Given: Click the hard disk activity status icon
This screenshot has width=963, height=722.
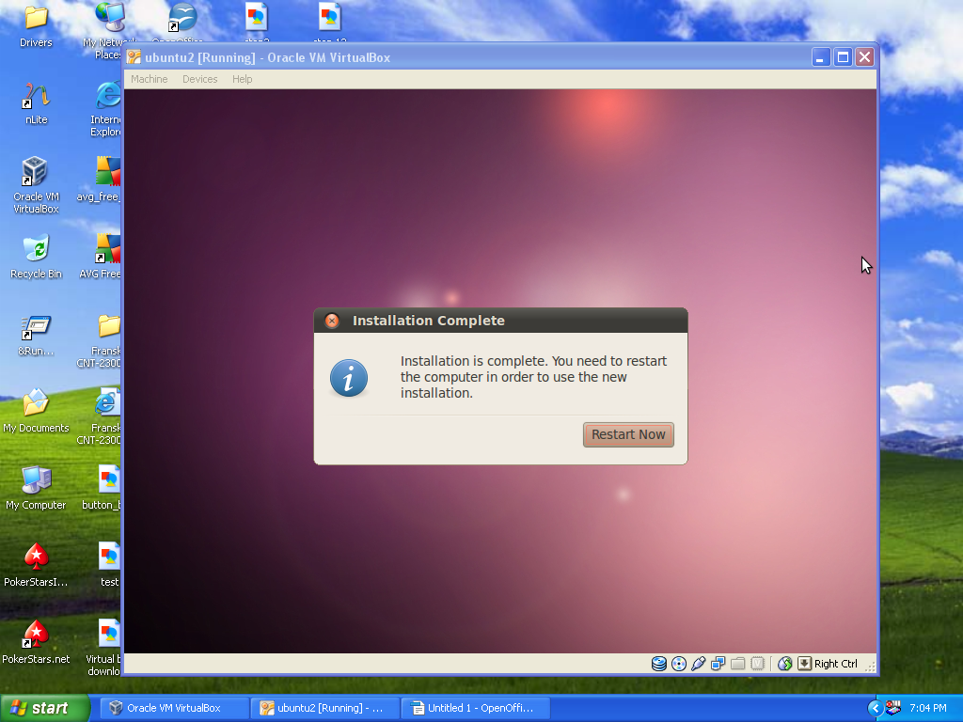Looking at the screenshot, I should point(659,664).
